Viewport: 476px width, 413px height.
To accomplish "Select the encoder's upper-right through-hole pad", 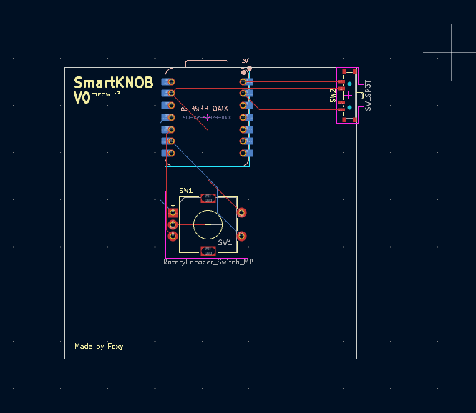I will (242, 212).
